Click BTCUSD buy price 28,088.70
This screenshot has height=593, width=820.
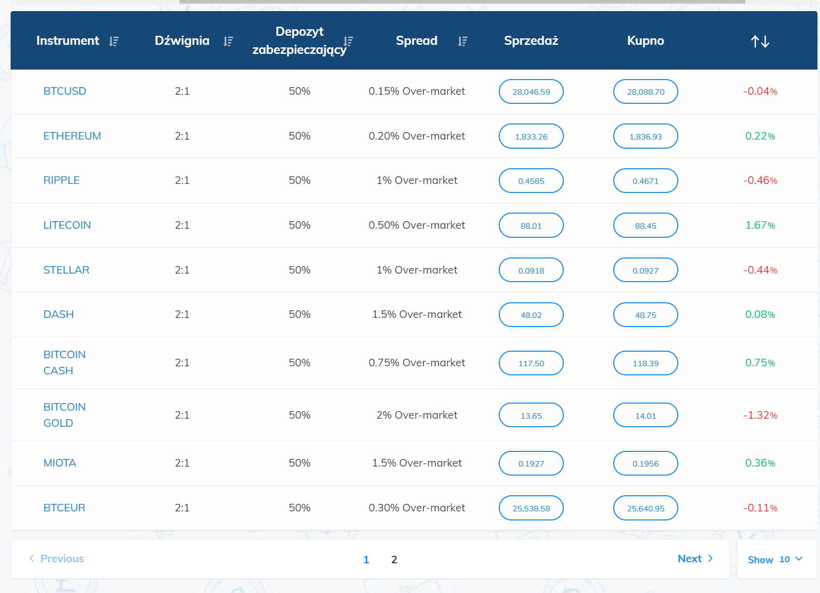pyautogui.click(x=646, y=92)
